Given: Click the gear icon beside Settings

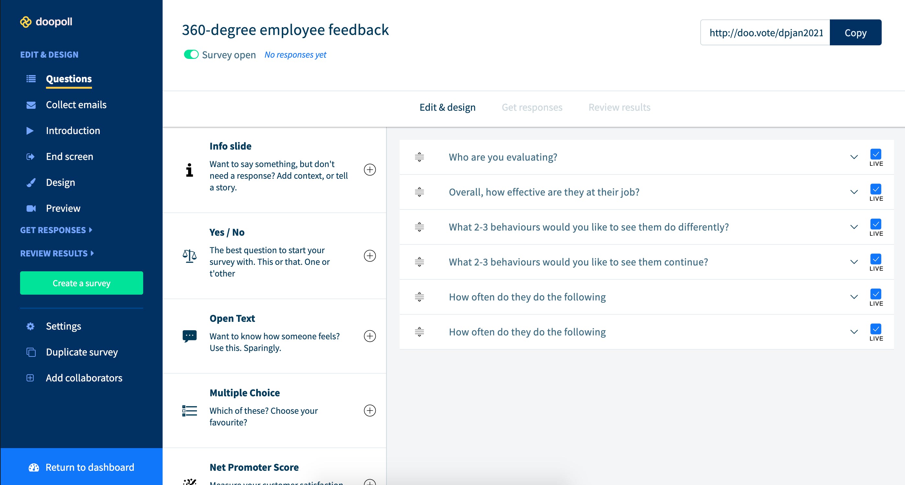Looking at the screenshot, I should [30, 326].
